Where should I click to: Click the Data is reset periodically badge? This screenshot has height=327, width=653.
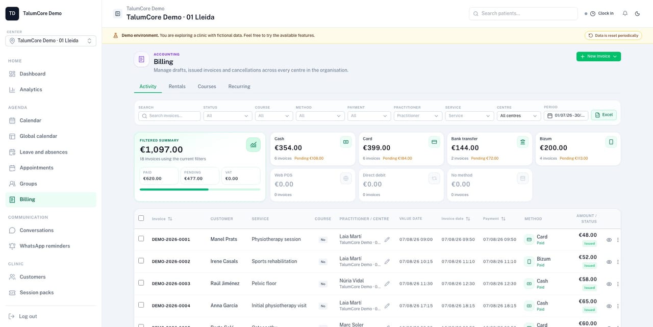(613, 36)
